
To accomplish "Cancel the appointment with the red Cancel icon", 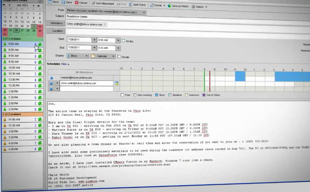I will pos(81,3).
